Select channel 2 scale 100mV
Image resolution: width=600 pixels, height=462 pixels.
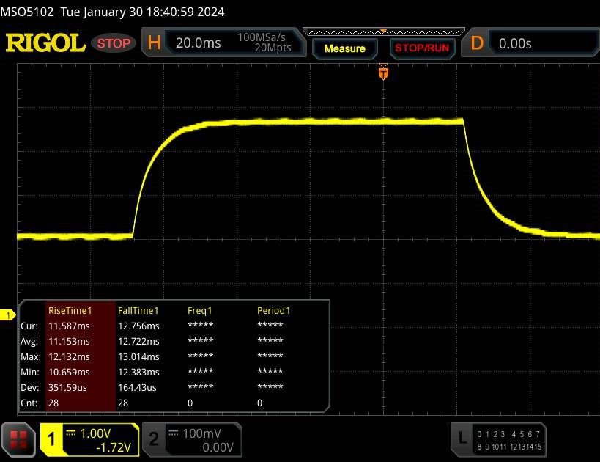pos(201,433)
